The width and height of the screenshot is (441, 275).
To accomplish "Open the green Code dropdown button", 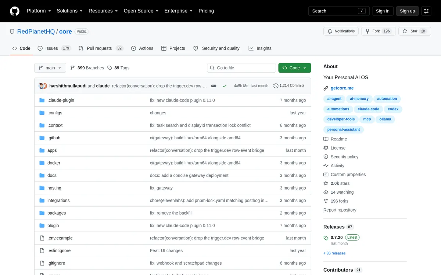I will [x=295, y=68].
